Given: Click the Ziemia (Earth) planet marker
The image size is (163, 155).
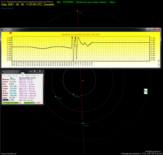Looking at the screenshot, I should [x=83, y=123].
